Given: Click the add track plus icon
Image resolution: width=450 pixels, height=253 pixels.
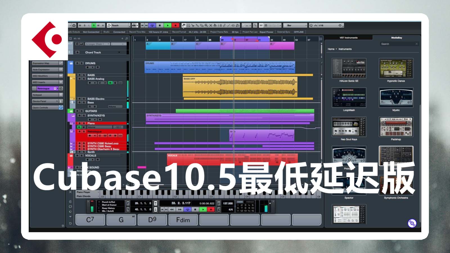Looking at the screenshot, I should pyautogui.click(x=122, y=39).
